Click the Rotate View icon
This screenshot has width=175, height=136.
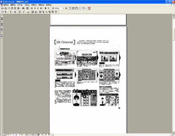point(83,8)
